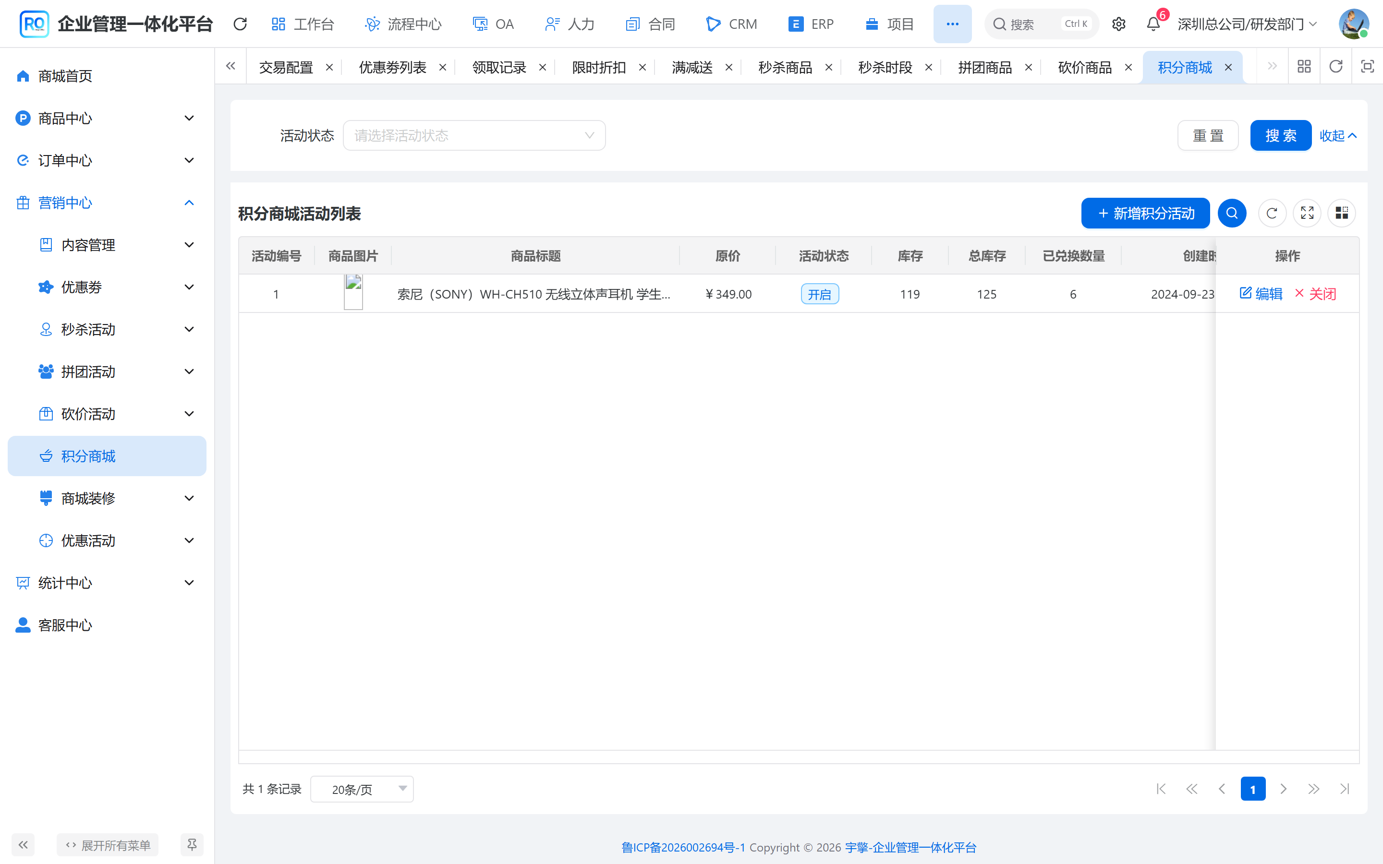Click the product image thumbnail in row 1
The width and height of the screenshot is (1383, 864).
[353, 293]
